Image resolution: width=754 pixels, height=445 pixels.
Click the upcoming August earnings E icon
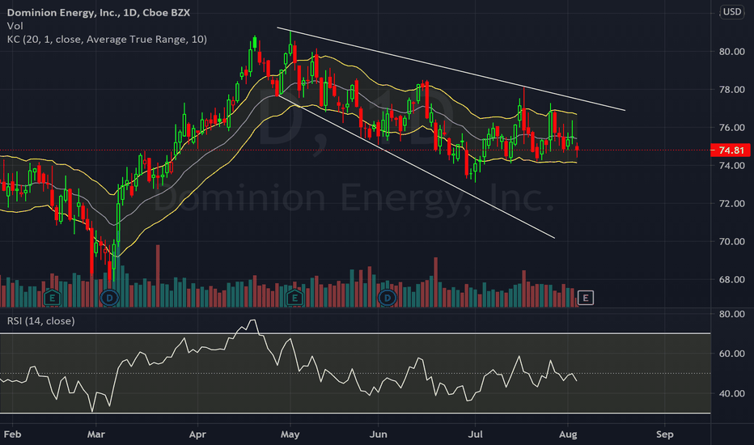[585, 299]
